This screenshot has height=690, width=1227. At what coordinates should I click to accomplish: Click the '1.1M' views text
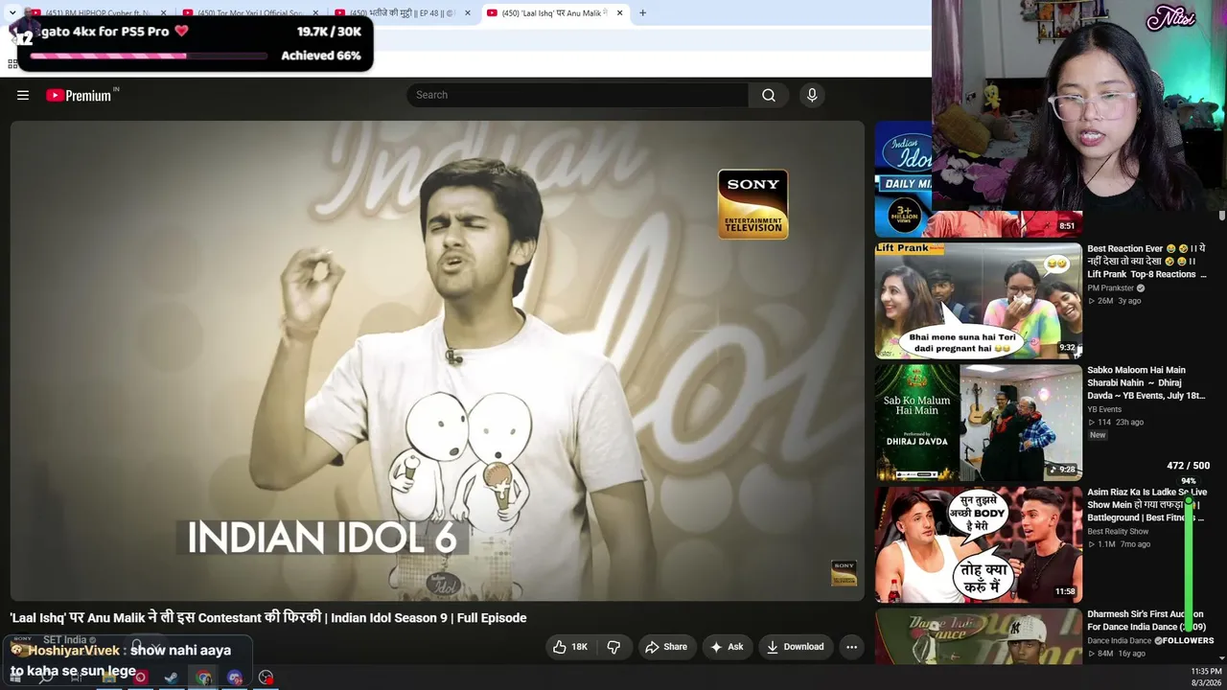[x=1106, y=544]
